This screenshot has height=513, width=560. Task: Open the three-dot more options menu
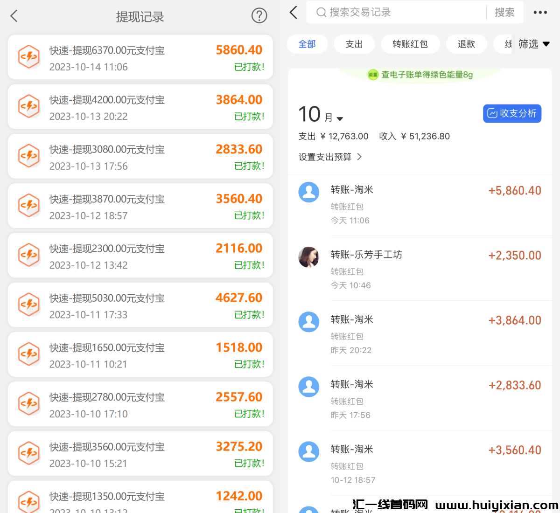[x=540, y=13]
